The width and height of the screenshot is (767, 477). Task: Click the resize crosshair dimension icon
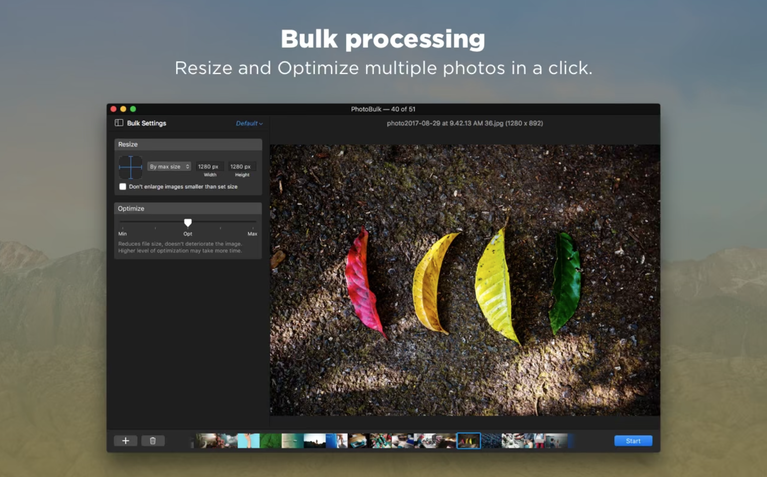click(131, 167)
